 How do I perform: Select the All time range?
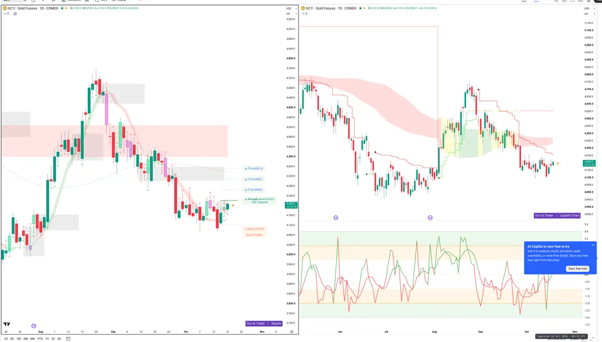59,338
